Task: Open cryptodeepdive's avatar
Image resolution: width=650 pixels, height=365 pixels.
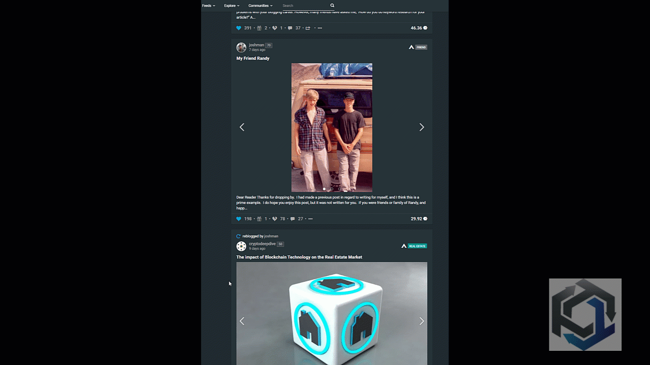Action: click(x=241, y=246)
